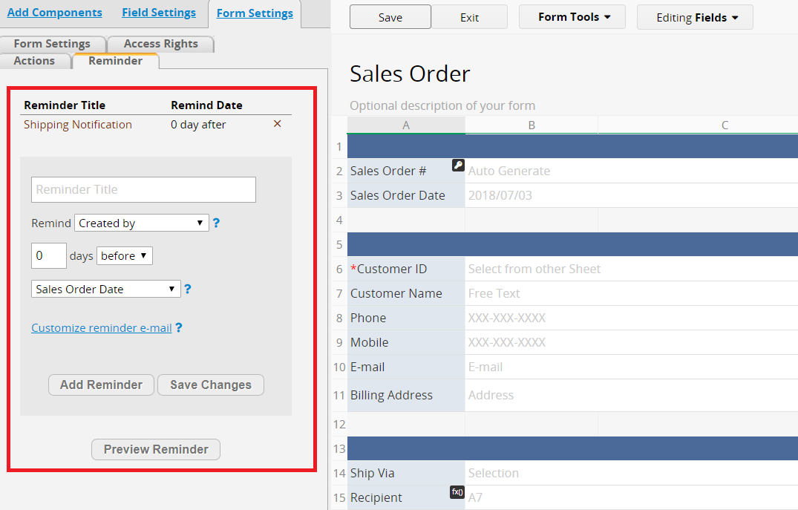Image resolution: width=798 pixels, height=510 pixels.
Task: Click the key icon on Sales Order #
Action: point(458,166)
